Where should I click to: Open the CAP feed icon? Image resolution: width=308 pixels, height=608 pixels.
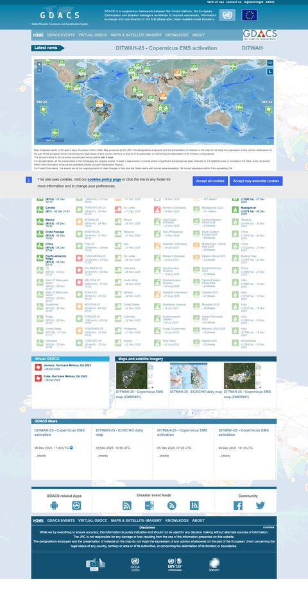point(149,505)
